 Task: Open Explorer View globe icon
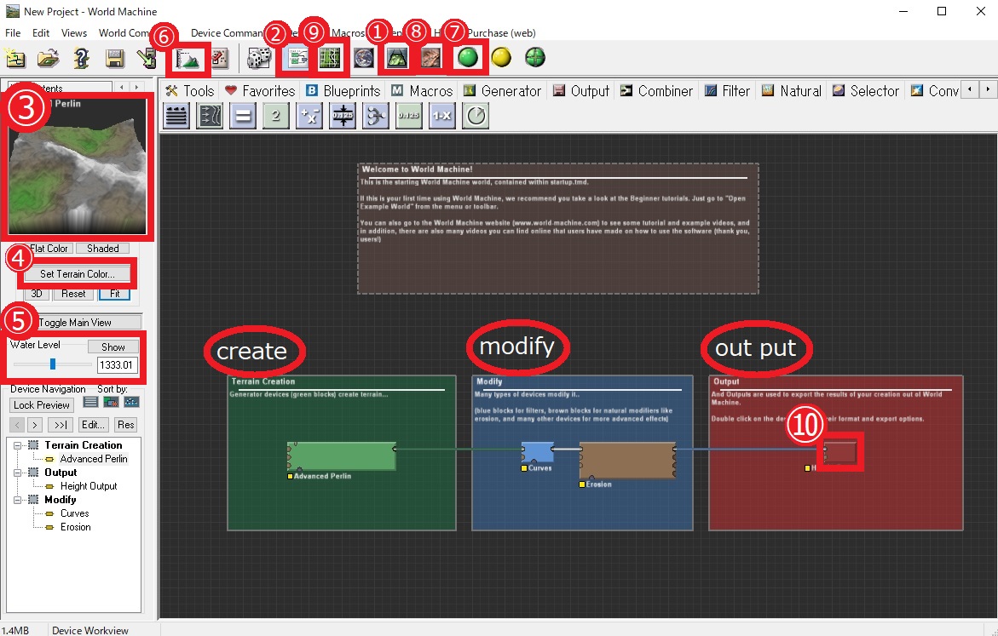(x=363, y=59)
